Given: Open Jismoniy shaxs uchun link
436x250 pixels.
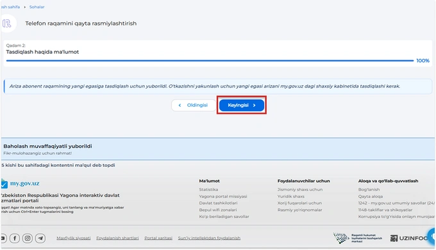Looking at the screenshot, I should pos(300,190).
